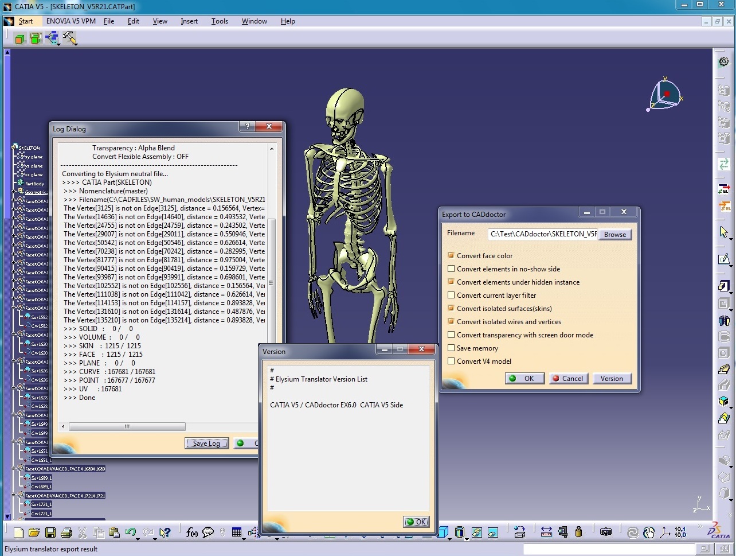Click the Filename input field
The width and height of the screenshot is (736, 556).
point(543,234)
